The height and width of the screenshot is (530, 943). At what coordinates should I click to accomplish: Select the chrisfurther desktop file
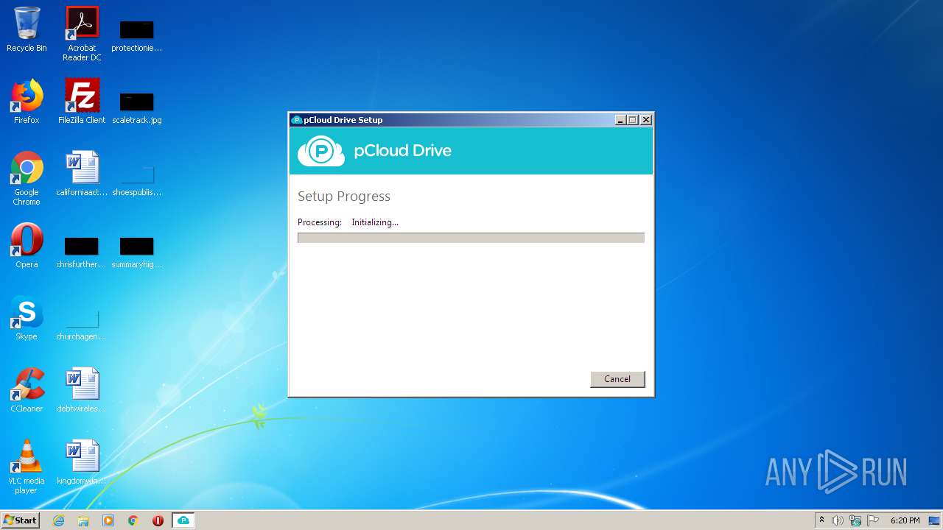pyautogui.click(x=82, y=252)
